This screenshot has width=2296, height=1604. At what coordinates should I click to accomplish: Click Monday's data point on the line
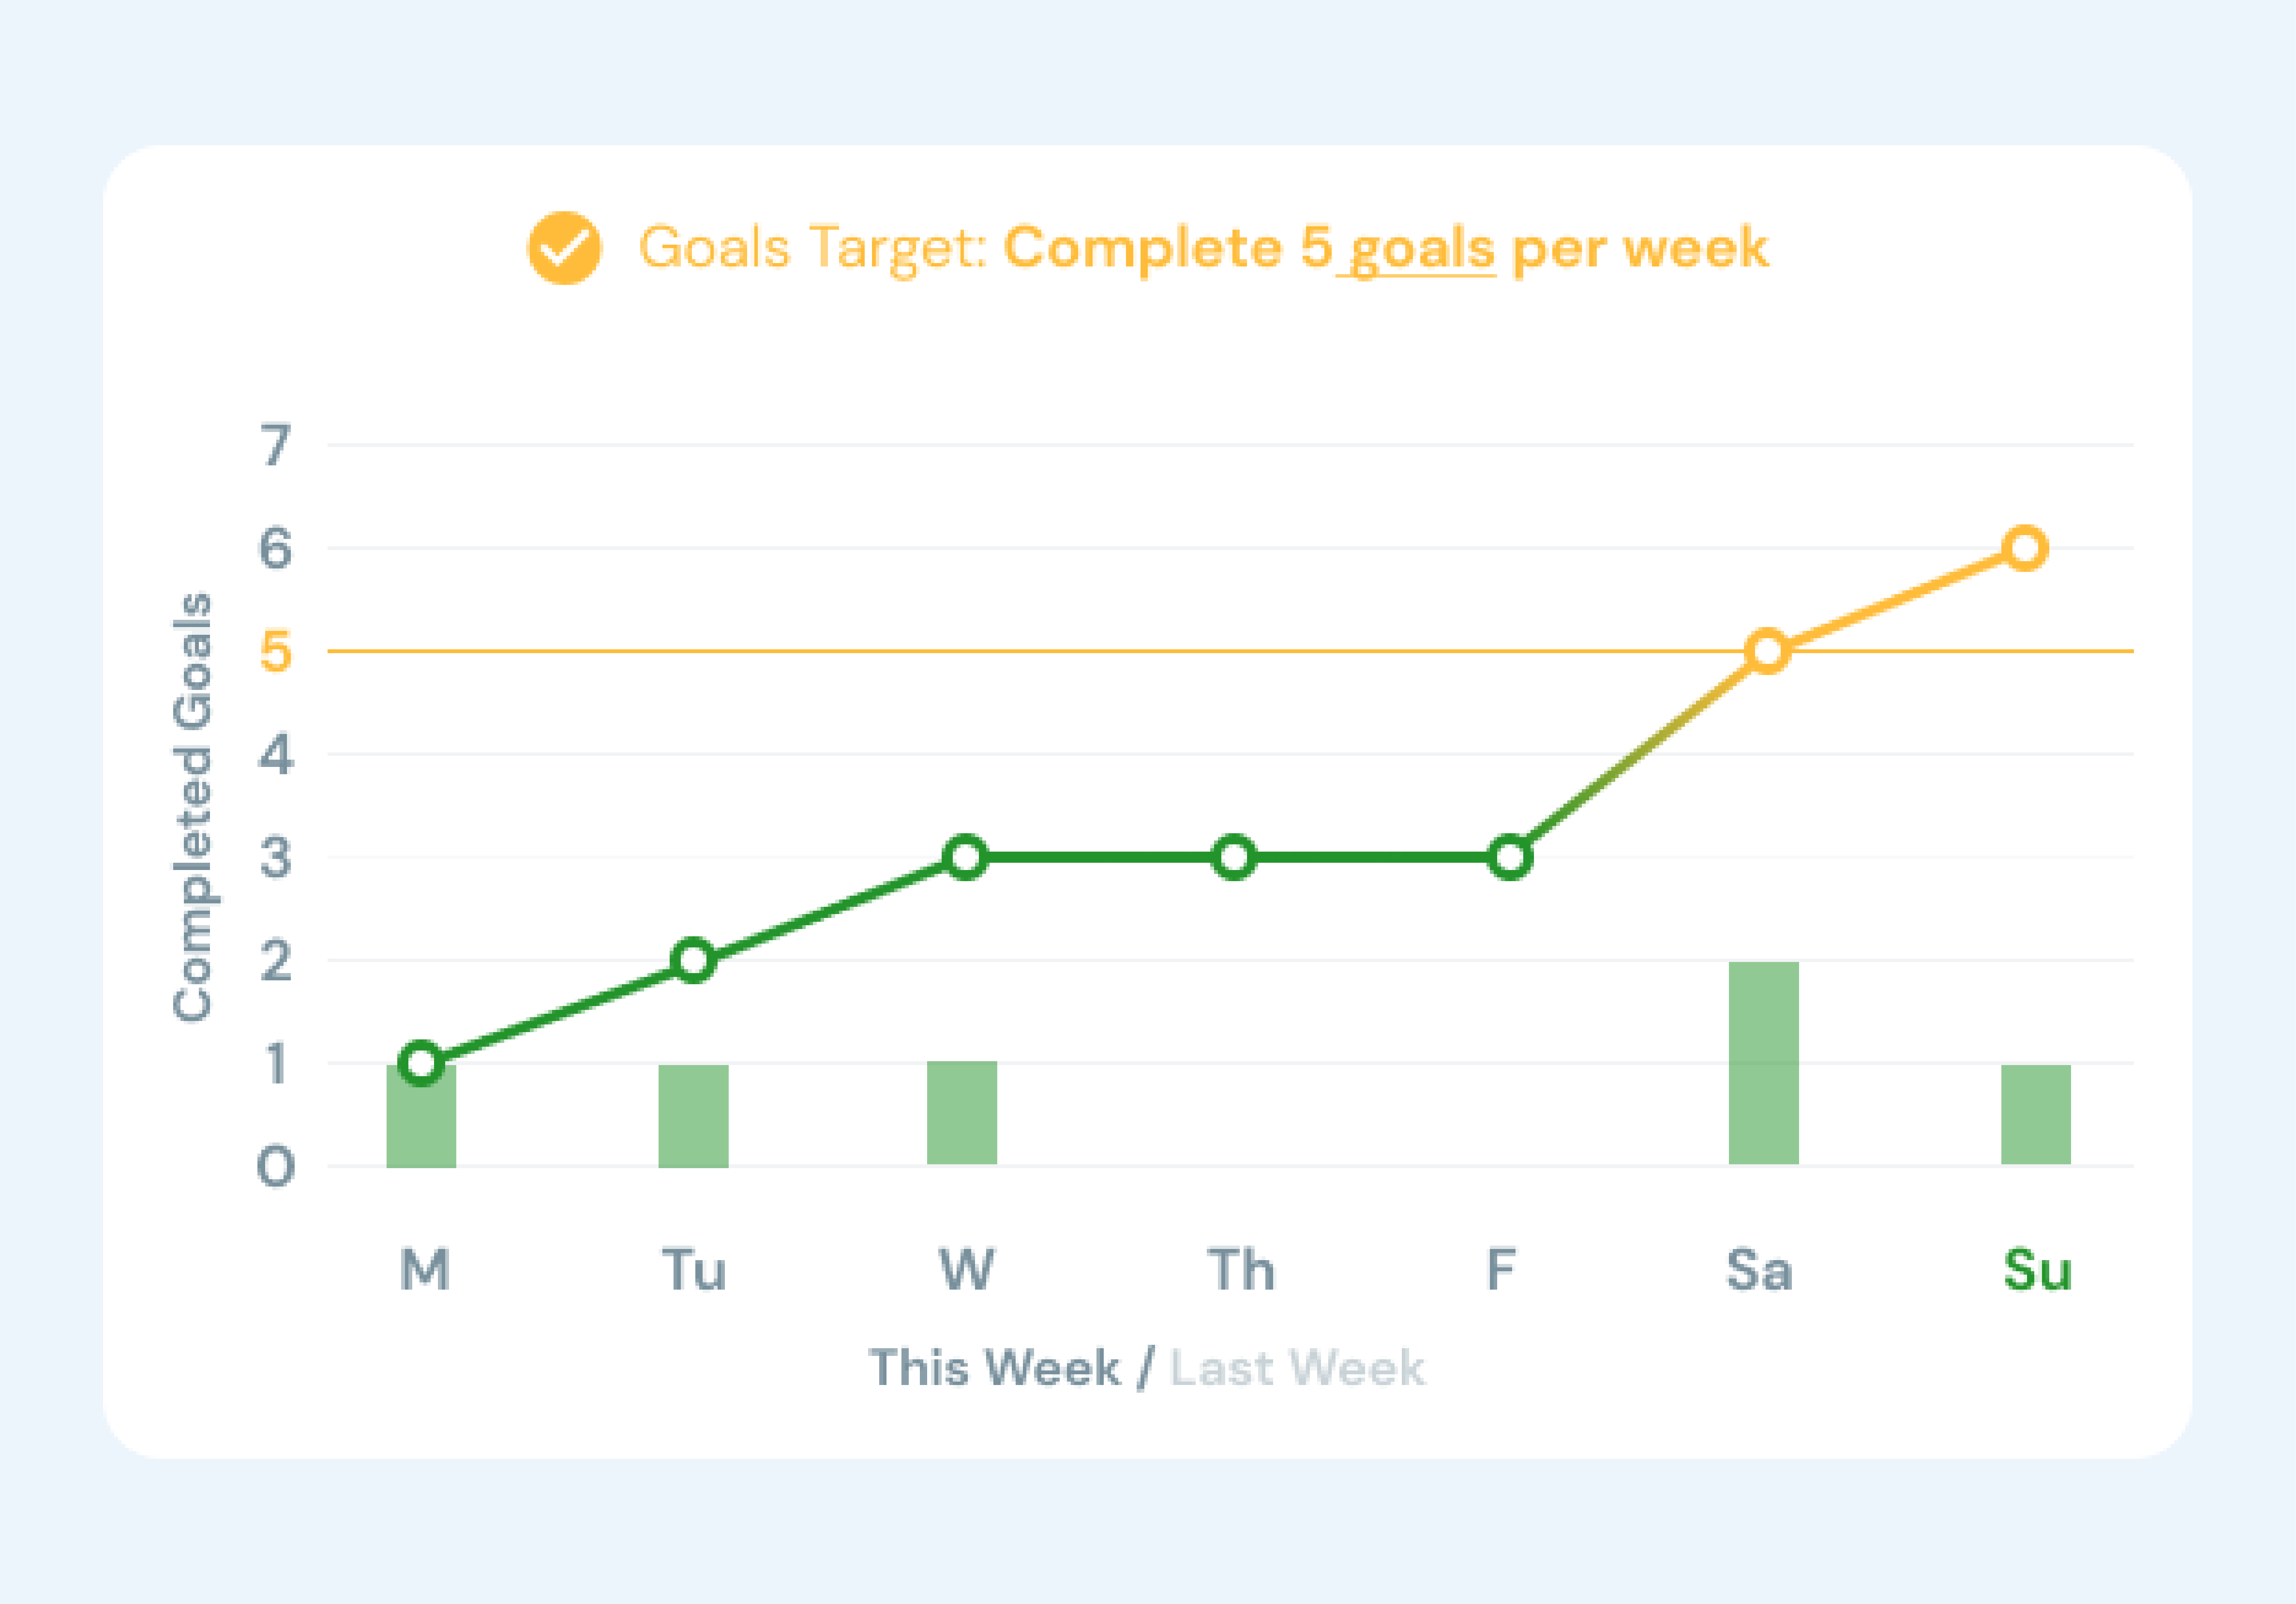[x=421, y=1063]
